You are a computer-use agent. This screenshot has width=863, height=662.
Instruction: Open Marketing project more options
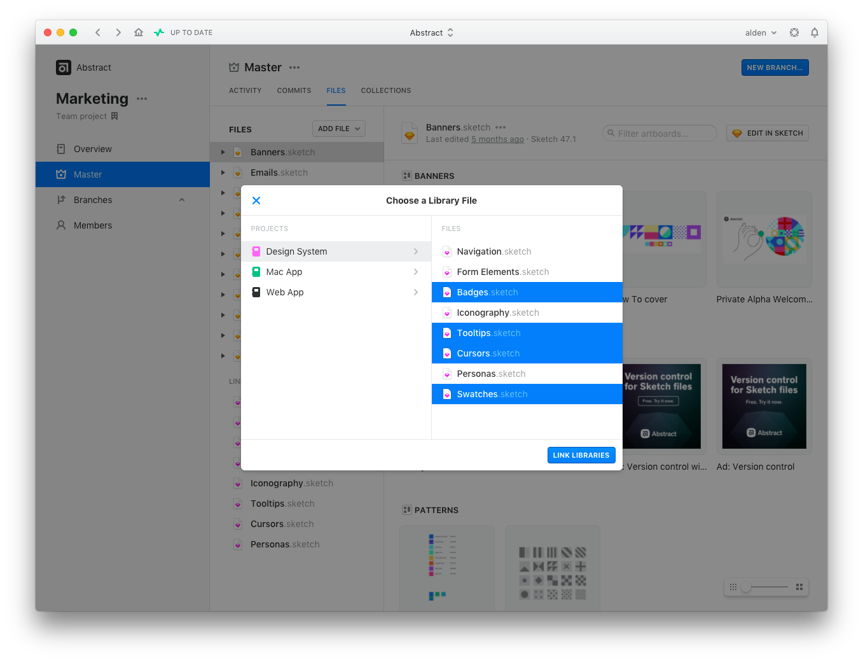pyautogui.click(x=142, y=99)
